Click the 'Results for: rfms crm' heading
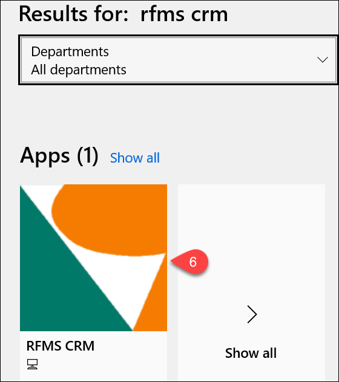Image resolution: width=339 pixels, height=382 pixels. coord(123,14)
